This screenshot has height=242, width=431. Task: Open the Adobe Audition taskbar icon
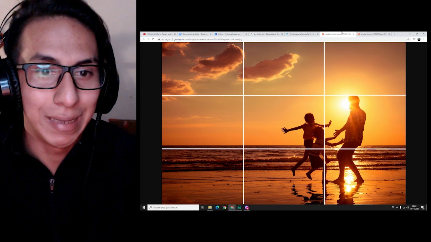tap(239, 208)
